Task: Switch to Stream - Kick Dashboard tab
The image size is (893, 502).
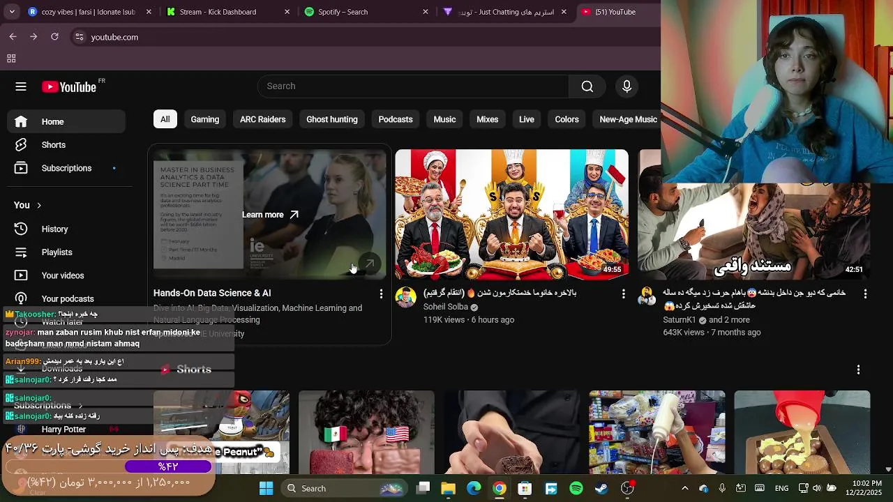Action: click(x=227, y=12)
